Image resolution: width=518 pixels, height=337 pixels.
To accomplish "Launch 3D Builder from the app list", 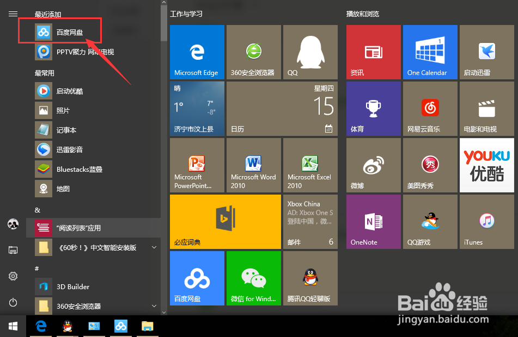I will (x=94, y=286).
